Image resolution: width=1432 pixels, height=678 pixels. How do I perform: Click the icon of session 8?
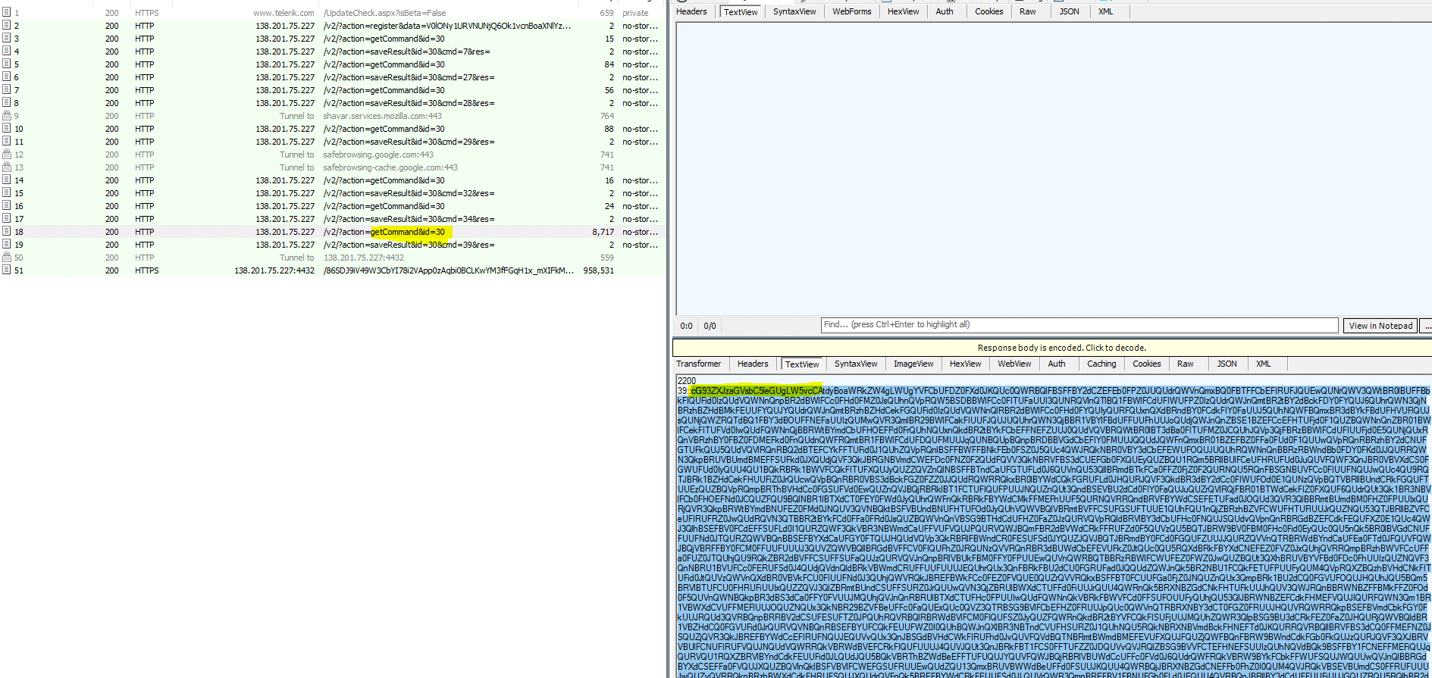[x=6, y=103]
